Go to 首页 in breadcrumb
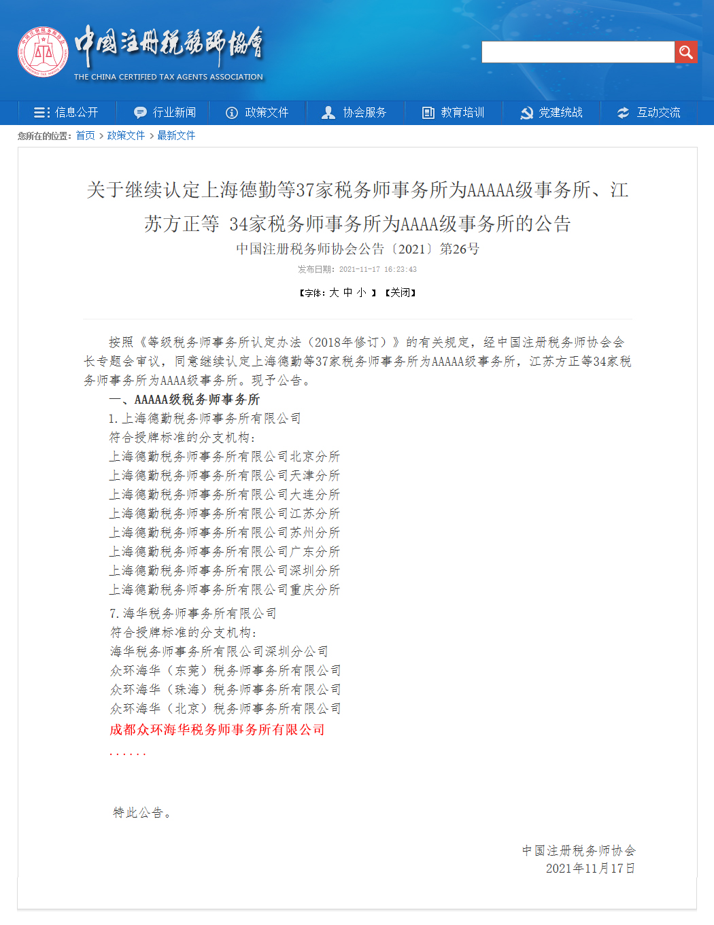This screenshot has height=925, width=714. [85, 136]
